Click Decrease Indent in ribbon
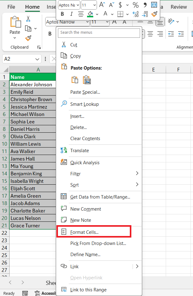Screen dimensions: 193x296 coord(171,34)
